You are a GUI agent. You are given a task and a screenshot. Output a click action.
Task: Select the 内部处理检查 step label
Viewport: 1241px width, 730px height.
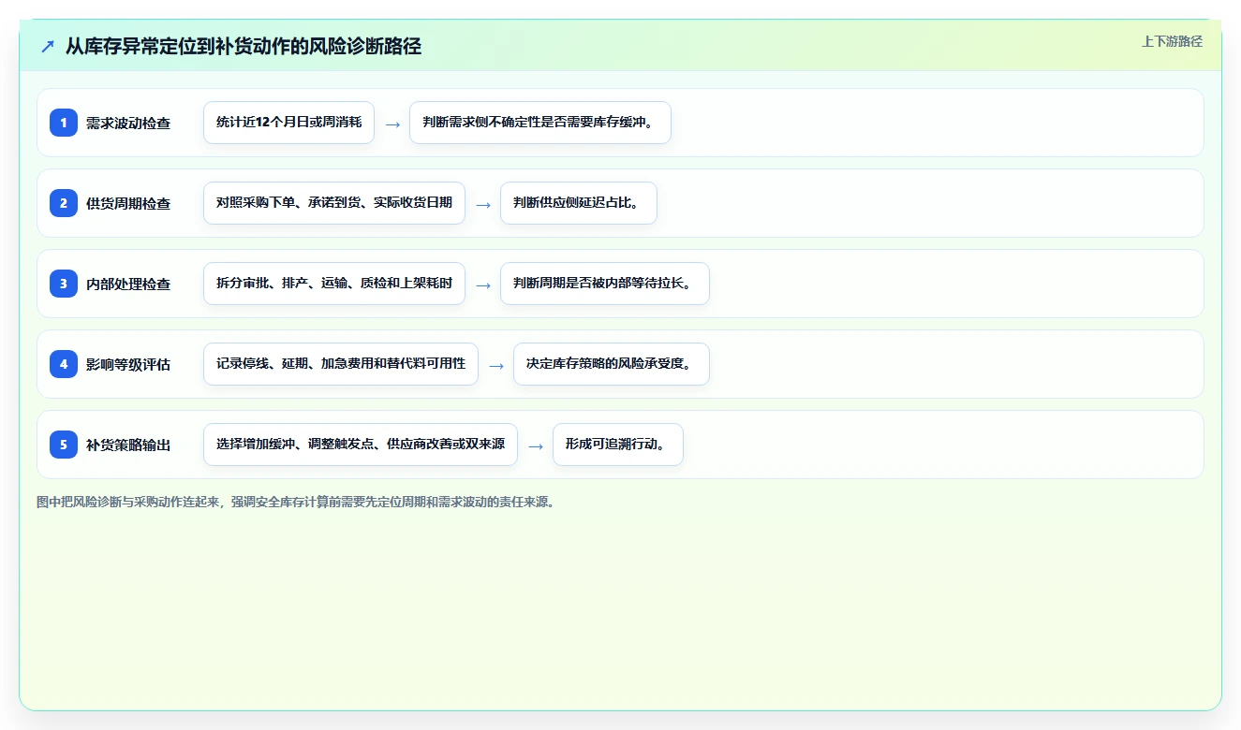point(128,284)
